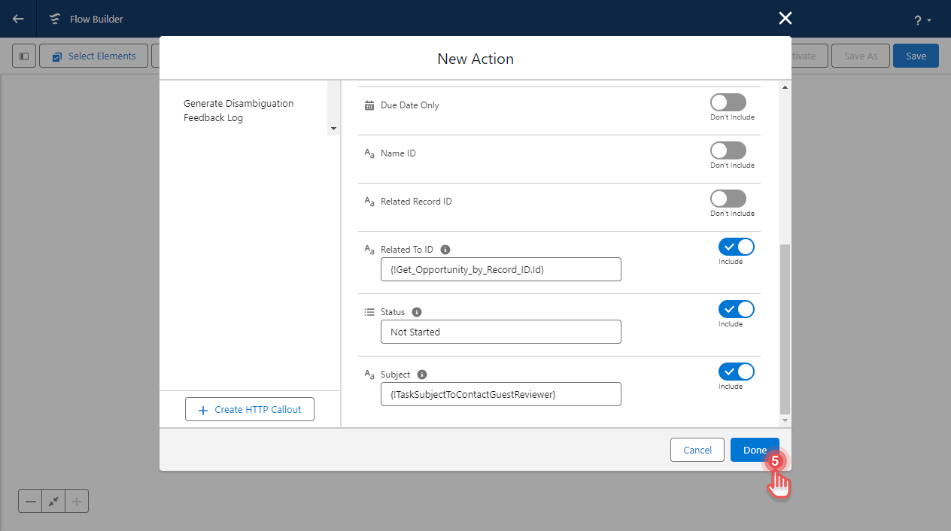Image resolution: width=951 pixels, height=531 pixels.
Task: Enable the Related Record ID toggle
Action: click(x=728, y=198)
